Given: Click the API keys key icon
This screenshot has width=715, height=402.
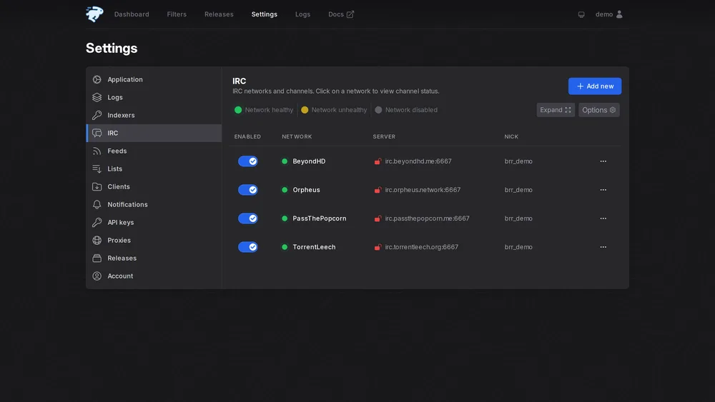Looking at the screenshot, I should click(x=97, y=222).
